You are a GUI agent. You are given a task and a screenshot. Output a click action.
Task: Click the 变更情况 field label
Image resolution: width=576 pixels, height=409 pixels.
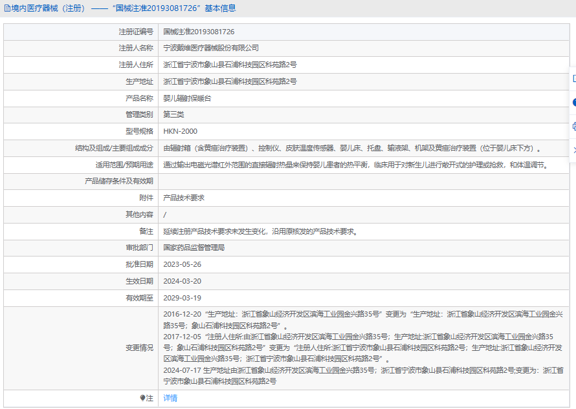point(139,348)
